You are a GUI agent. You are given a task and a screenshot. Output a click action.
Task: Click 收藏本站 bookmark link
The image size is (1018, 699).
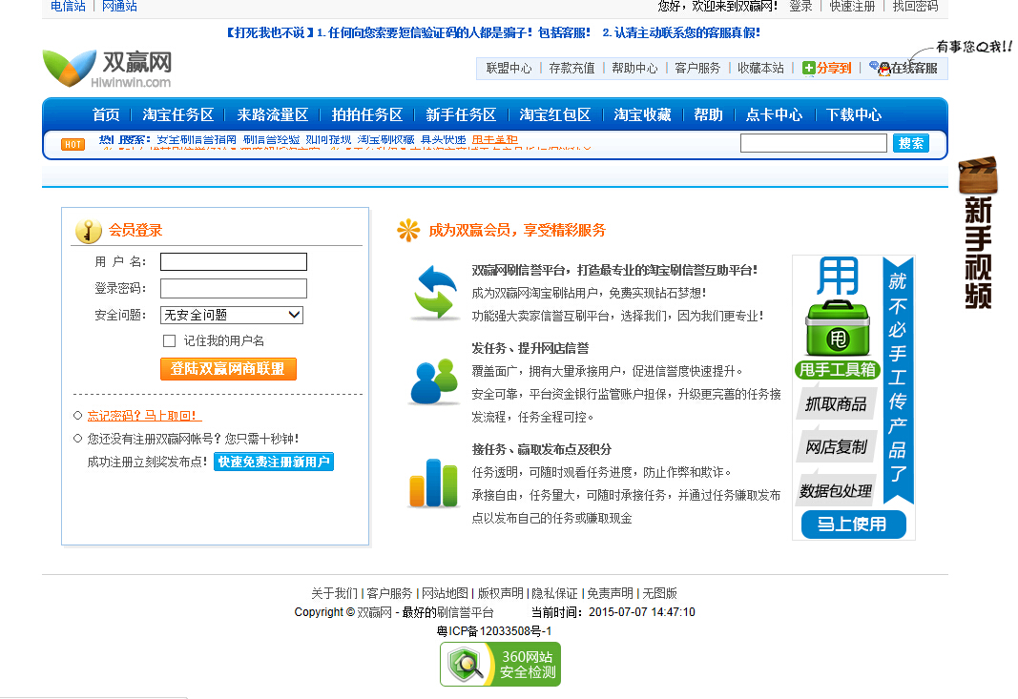(761, 68)
